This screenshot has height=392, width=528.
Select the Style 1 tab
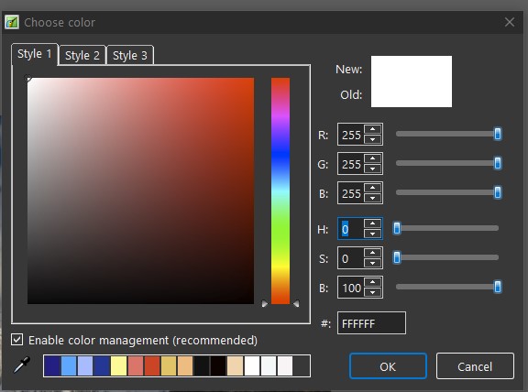pos(34,54)
